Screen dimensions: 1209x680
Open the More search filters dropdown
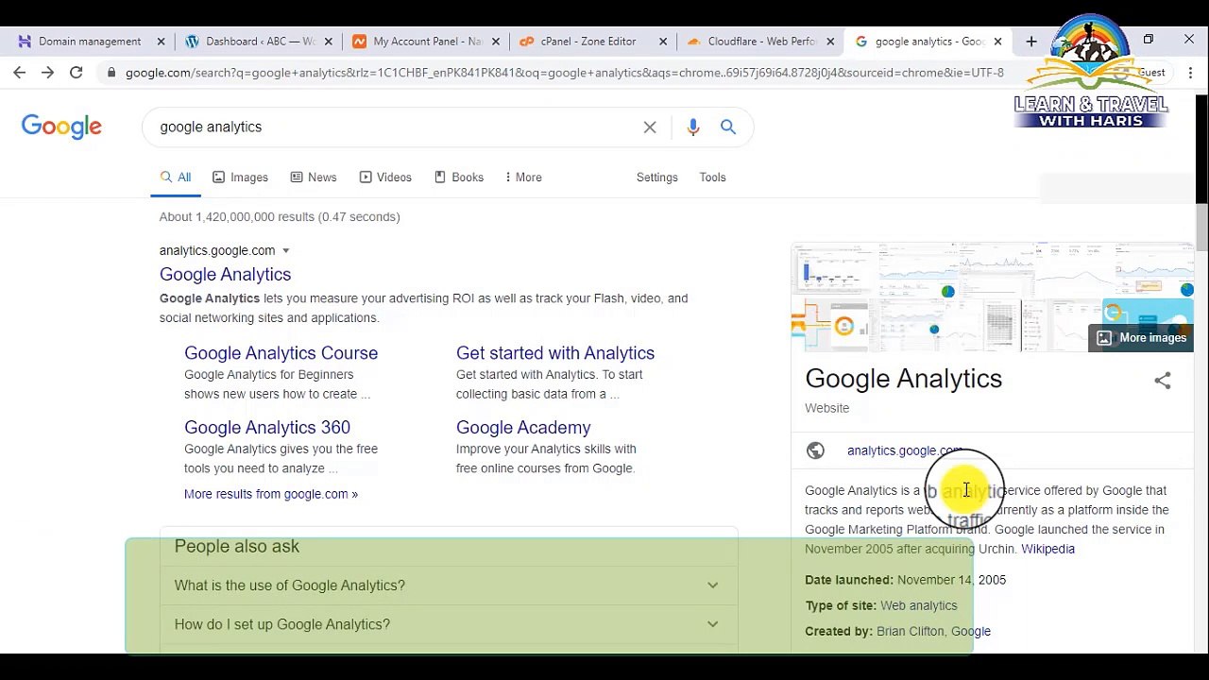click(x=523, y=178)
